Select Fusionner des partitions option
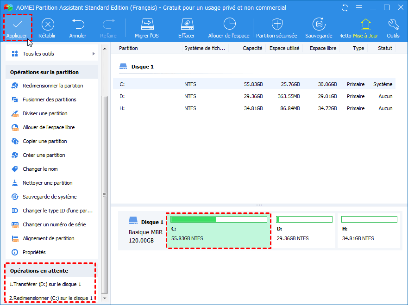The image size is (408, 305). point(49,100)
